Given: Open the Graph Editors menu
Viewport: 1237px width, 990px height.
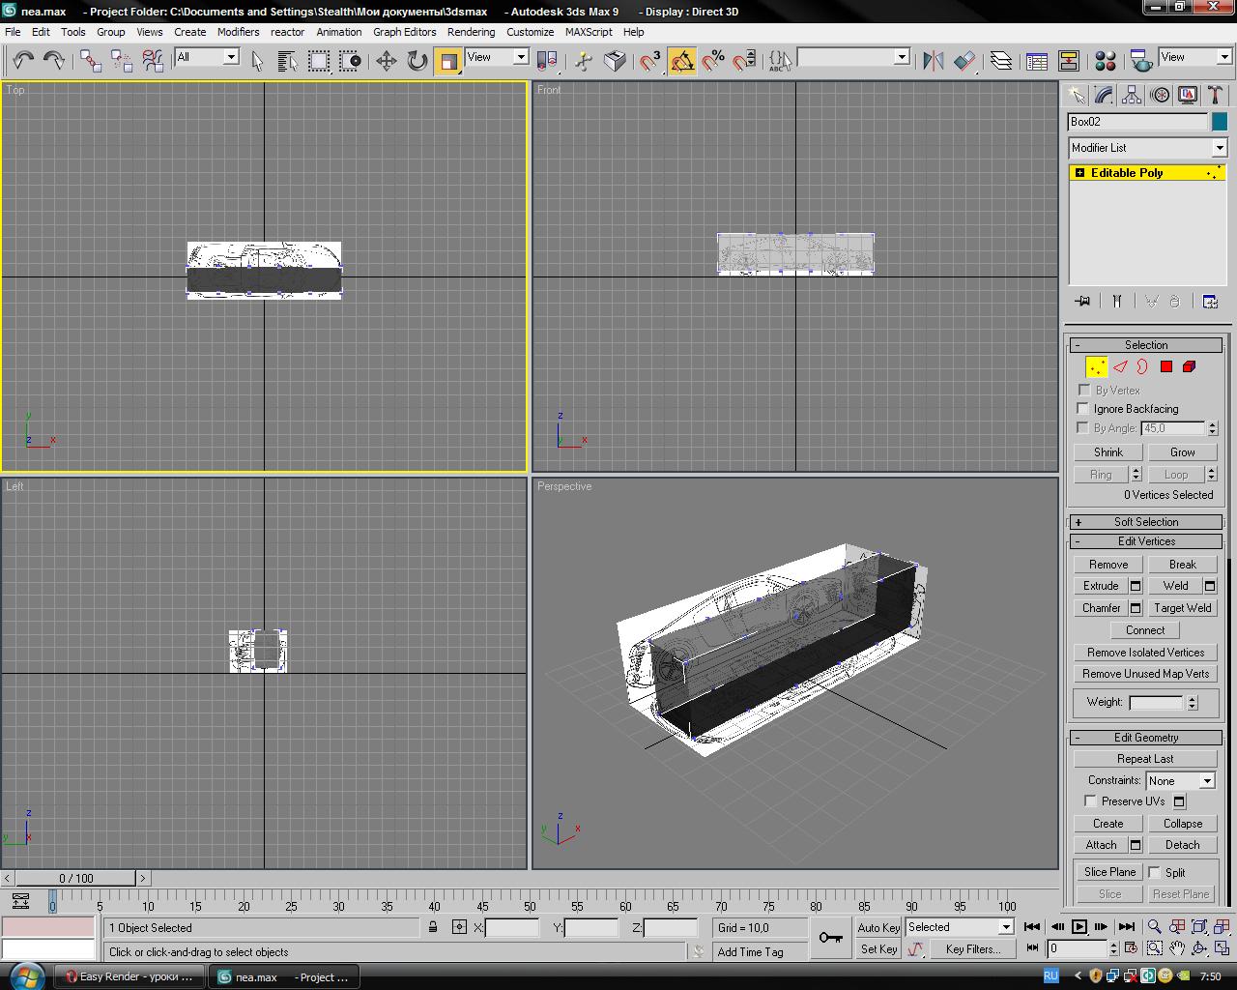Looking at the screenshot, I should pyautogui.click(x=404, y=32).
